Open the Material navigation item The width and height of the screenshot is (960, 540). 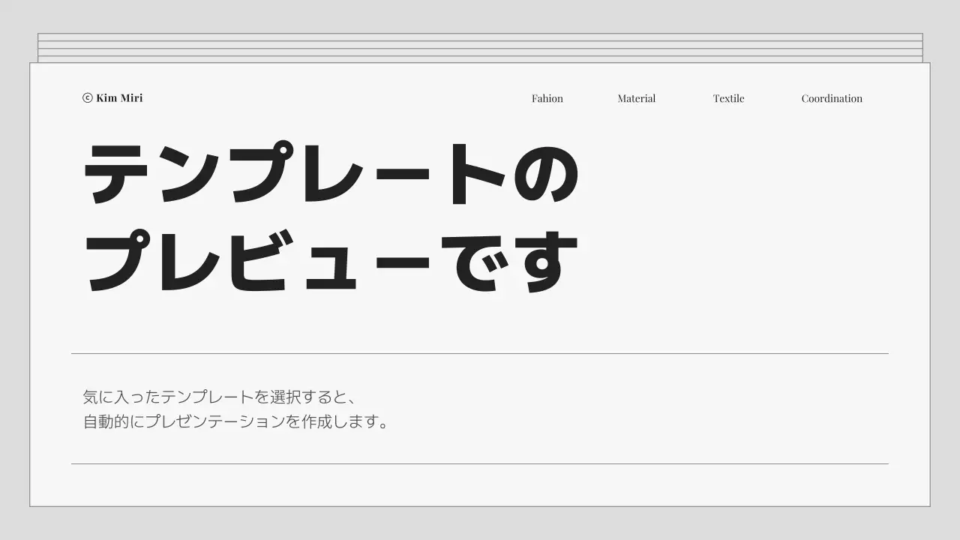[636, 98]
